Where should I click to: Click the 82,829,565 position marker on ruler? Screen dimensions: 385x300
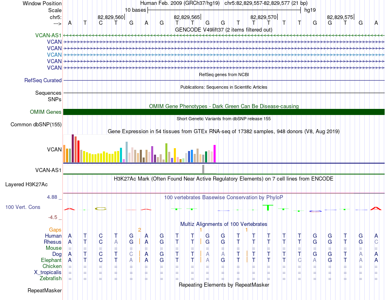[x=187, y=17]
